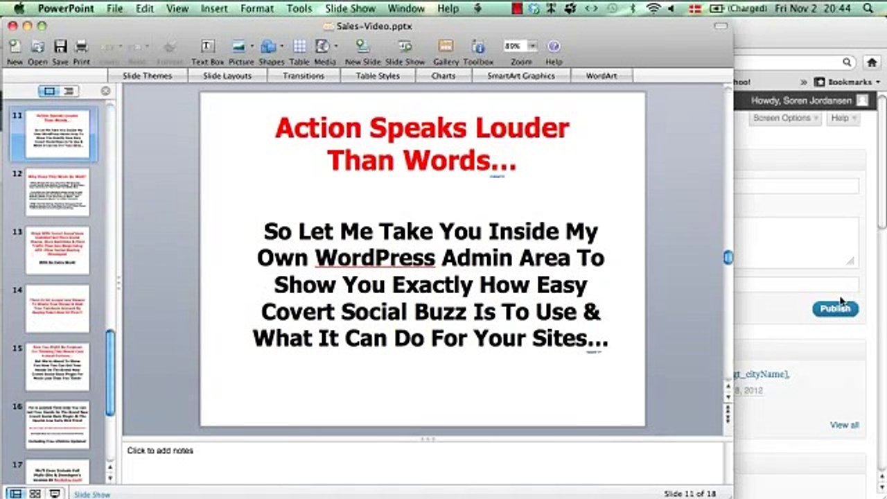Add a New Slide from the toolbar
Image resolution: width=887 pixels, height=499 pixels.
[362, 46]
